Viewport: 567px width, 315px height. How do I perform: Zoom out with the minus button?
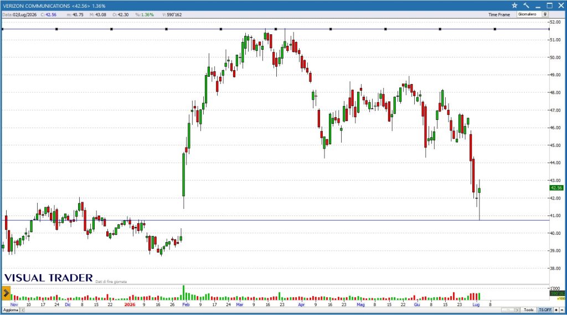[561, 310]
